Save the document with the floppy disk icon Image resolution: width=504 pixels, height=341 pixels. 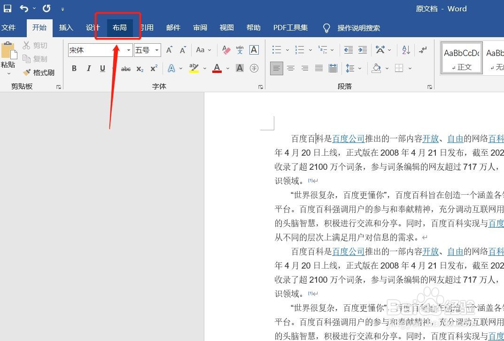pyautogui.click(x=7, y=8)
